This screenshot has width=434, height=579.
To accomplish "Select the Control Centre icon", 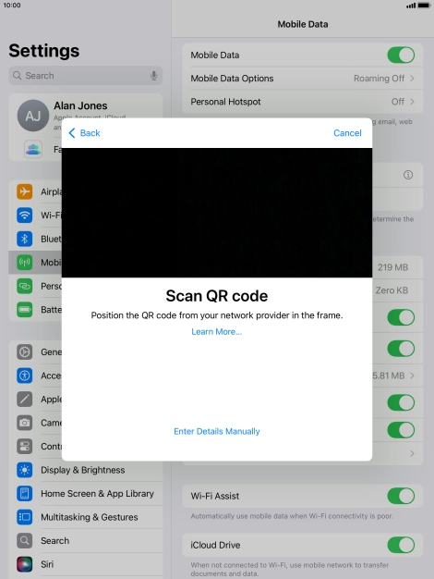I will 25,447.
